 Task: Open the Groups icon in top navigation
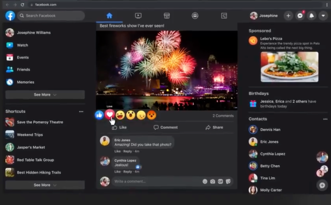coord(195,15)
